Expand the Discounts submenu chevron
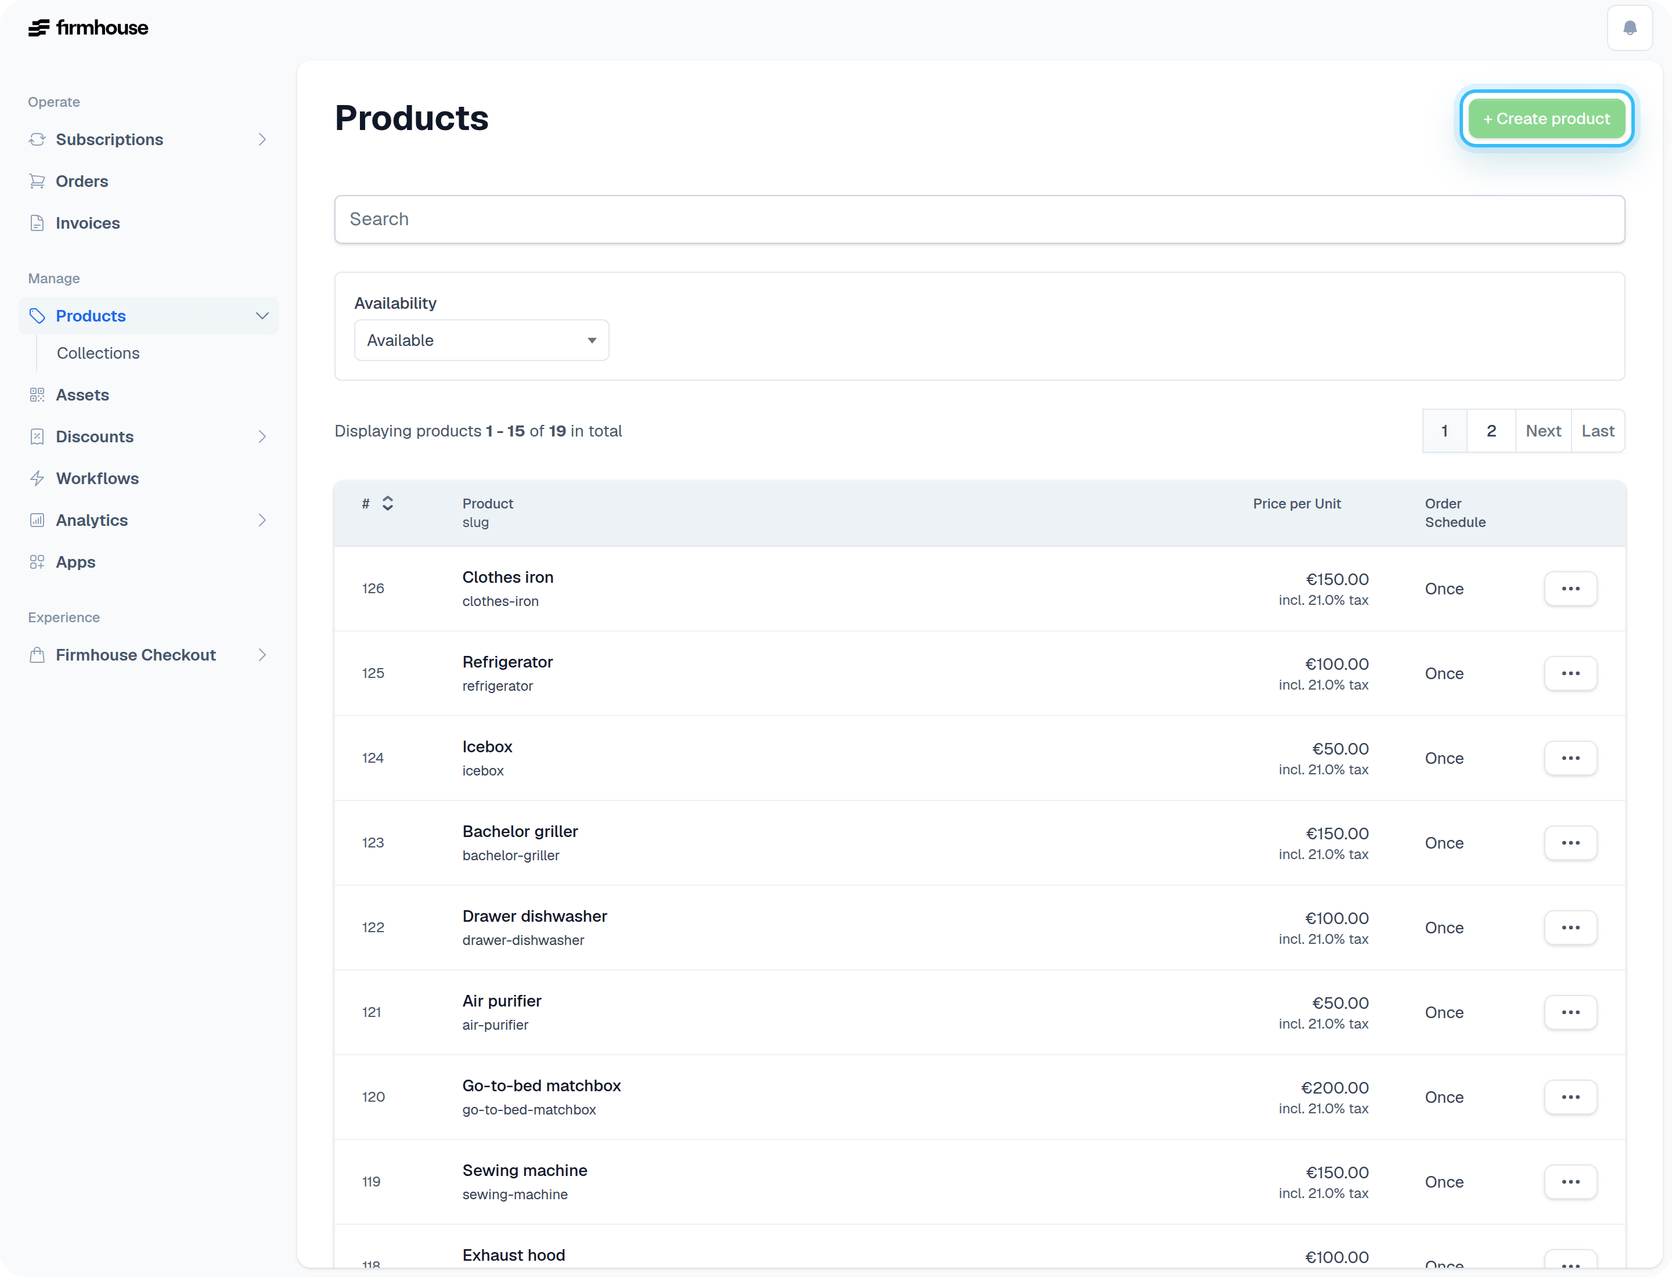 (262, 437)
